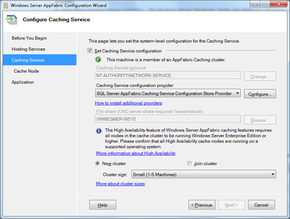The image size is (290, 219).
Task: Cancel the configuration wizard
Action: coord(261,205)
